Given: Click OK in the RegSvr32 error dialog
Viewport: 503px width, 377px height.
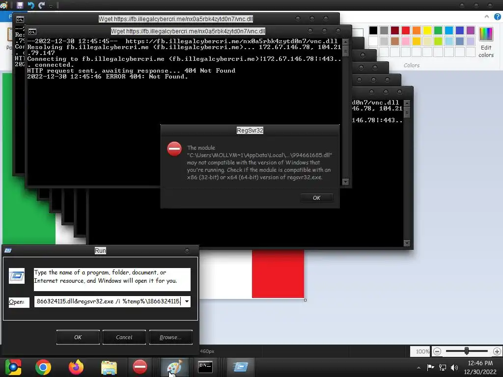Looking at the screenshot, I should click(x=316, y=198).
